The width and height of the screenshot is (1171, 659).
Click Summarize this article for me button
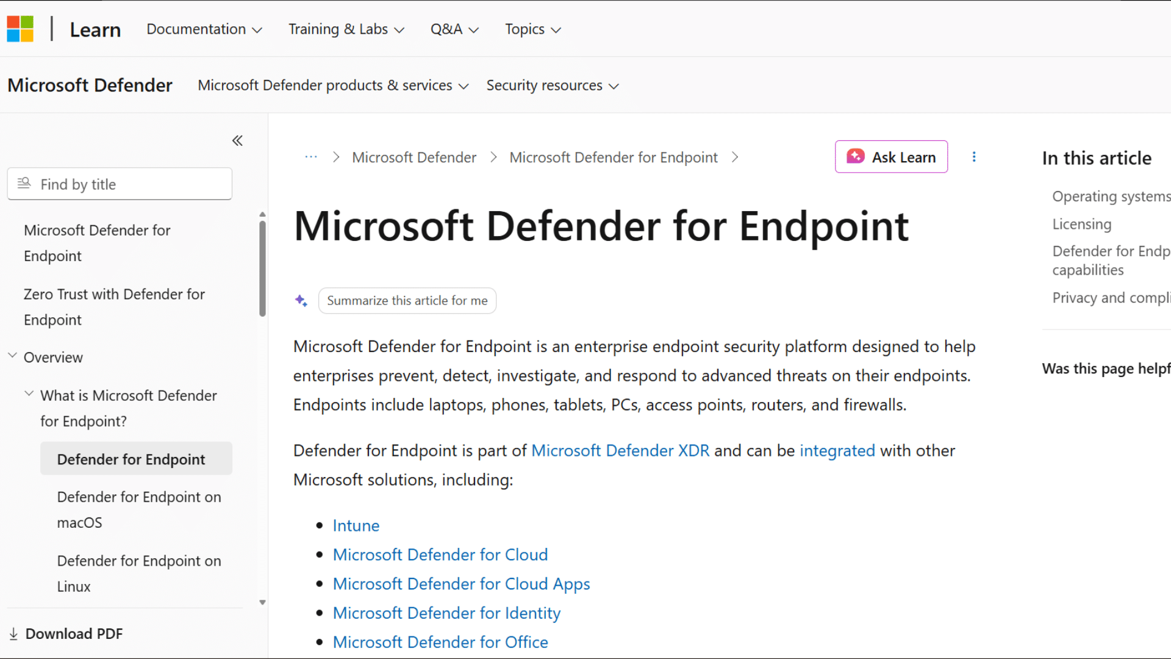(x=407, y=301)
